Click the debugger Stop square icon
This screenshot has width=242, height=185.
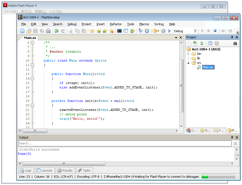(215, 31)
